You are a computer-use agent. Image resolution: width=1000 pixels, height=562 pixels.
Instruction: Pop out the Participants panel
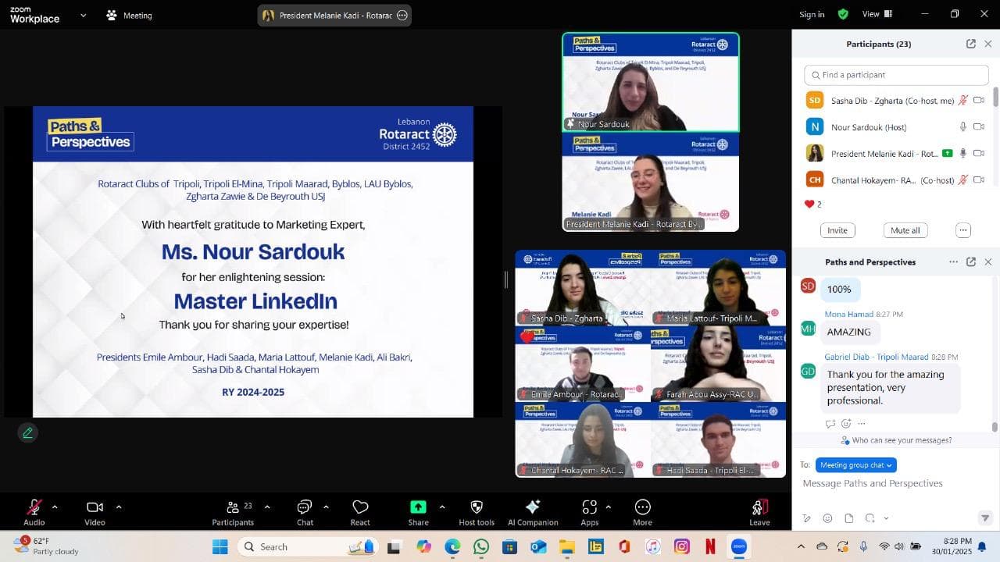coord(970,44)
